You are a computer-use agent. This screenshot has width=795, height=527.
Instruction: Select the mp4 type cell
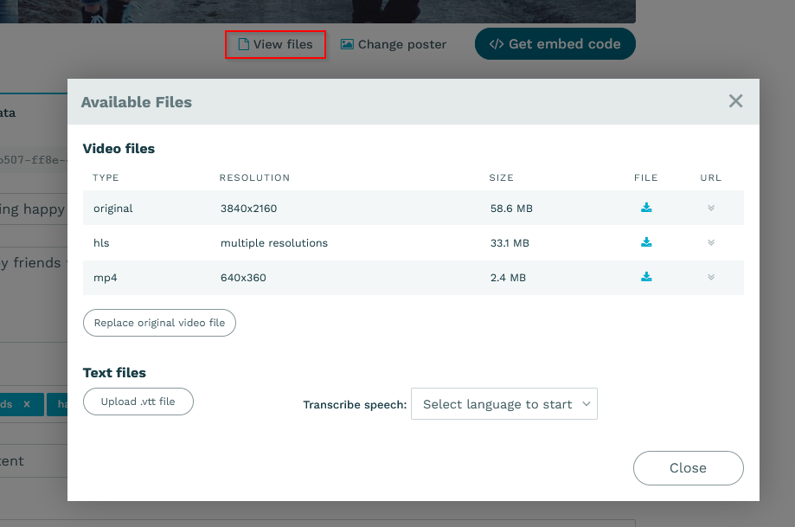tap(105, 278)
